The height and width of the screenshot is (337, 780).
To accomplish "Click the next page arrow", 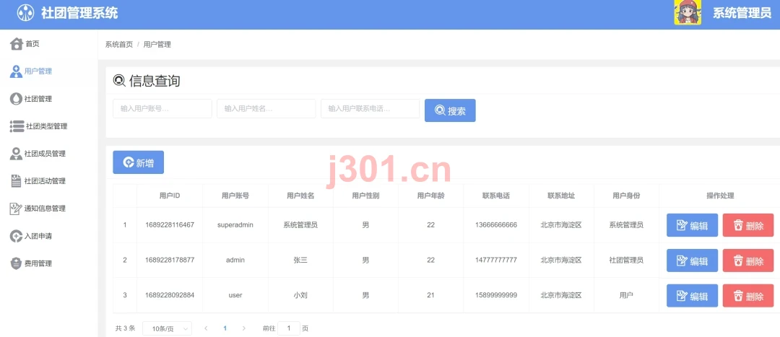I will [x=244, y=328].
